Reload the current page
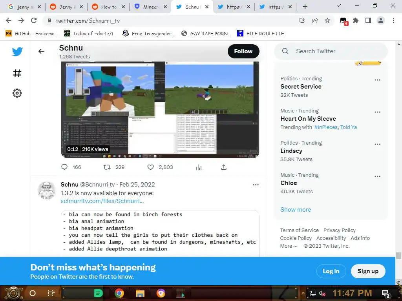 click(34, 20)
